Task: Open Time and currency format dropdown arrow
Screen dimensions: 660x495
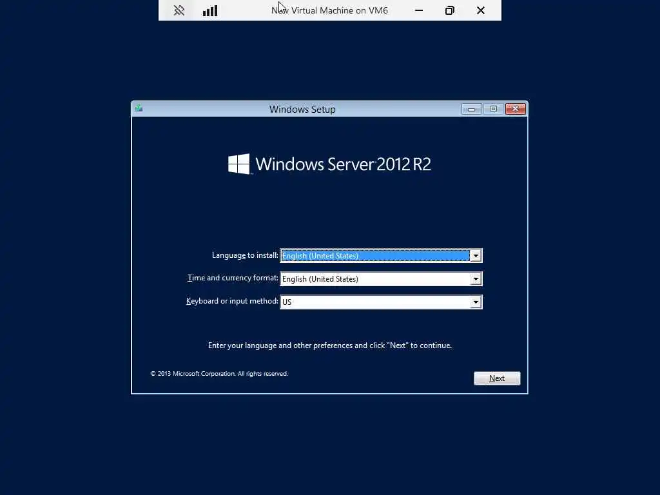Action: (x=476, y=278)
